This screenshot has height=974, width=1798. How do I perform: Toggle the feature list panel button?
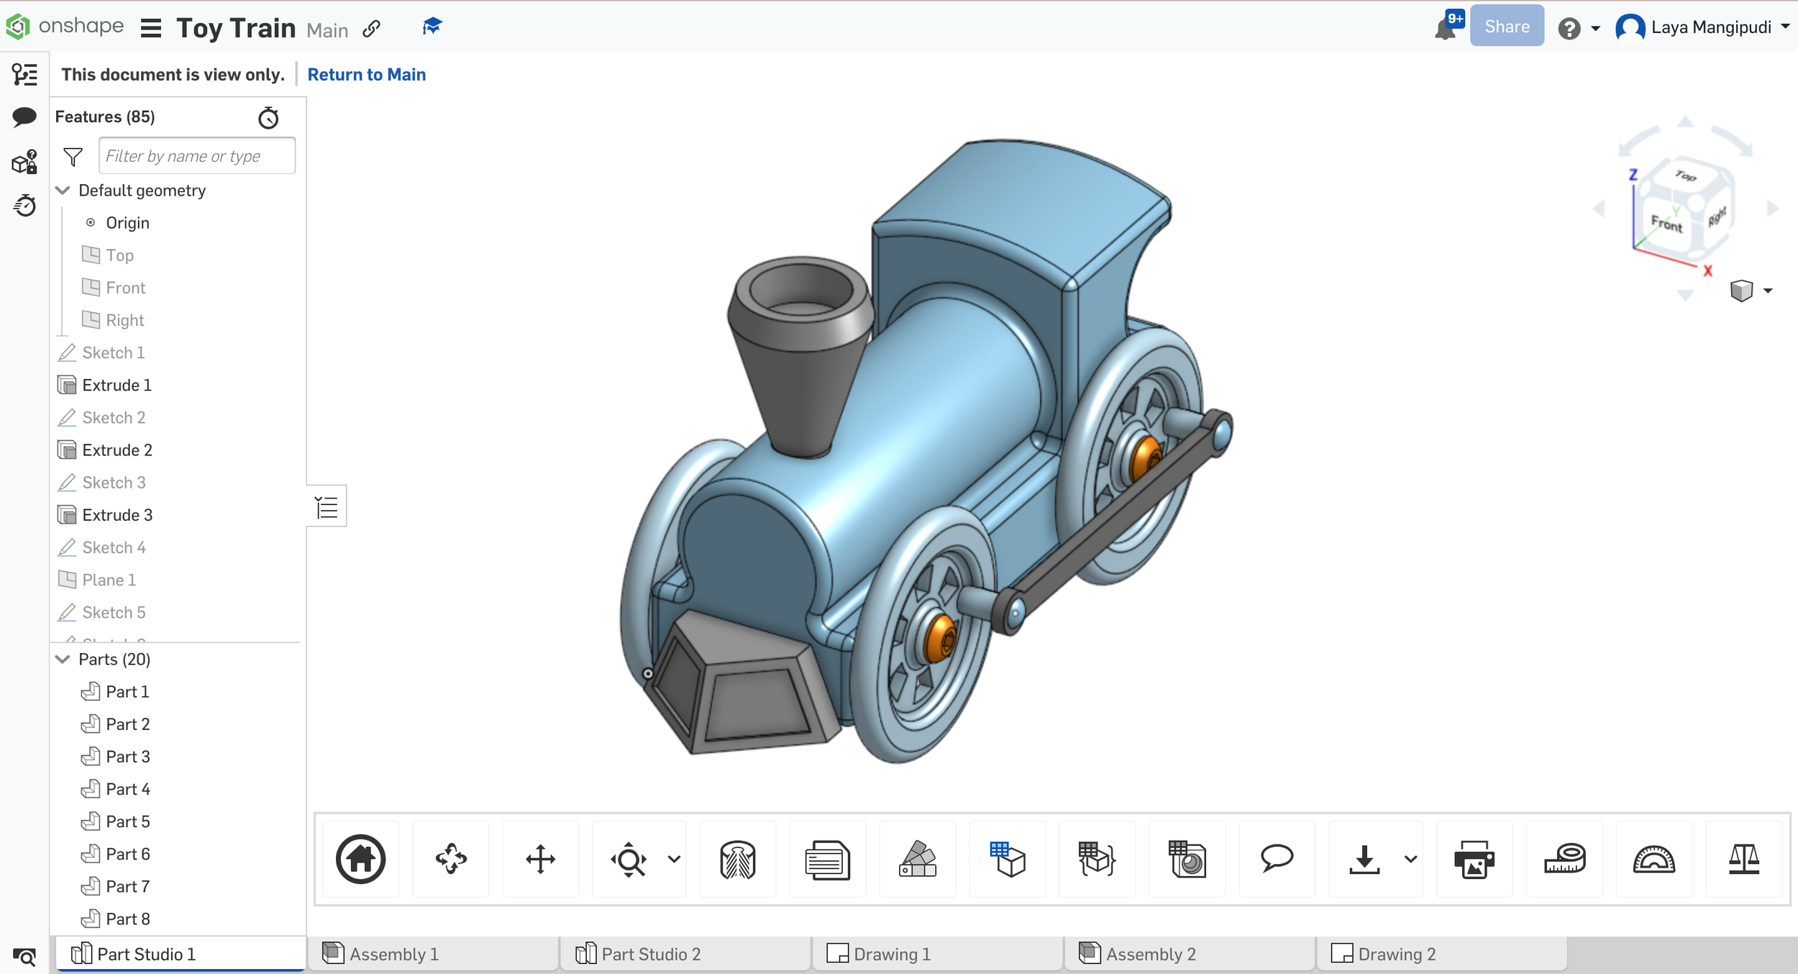[327, 507]
